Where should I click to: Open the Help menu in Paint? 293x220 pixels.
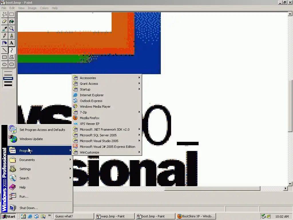(x=55, y=8)
